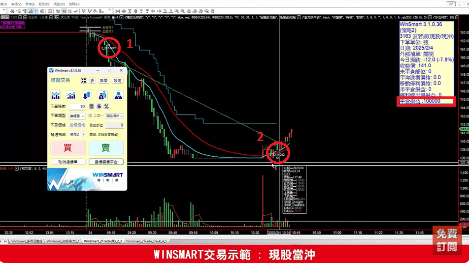This screenshot has width=469, height=263.
Task: Click the shrink panel arrows icon in WinSmart
Action: point(84,81)
